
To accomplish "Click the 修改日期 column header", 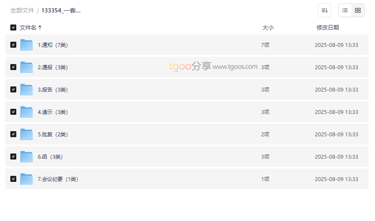I will point(327,28).
